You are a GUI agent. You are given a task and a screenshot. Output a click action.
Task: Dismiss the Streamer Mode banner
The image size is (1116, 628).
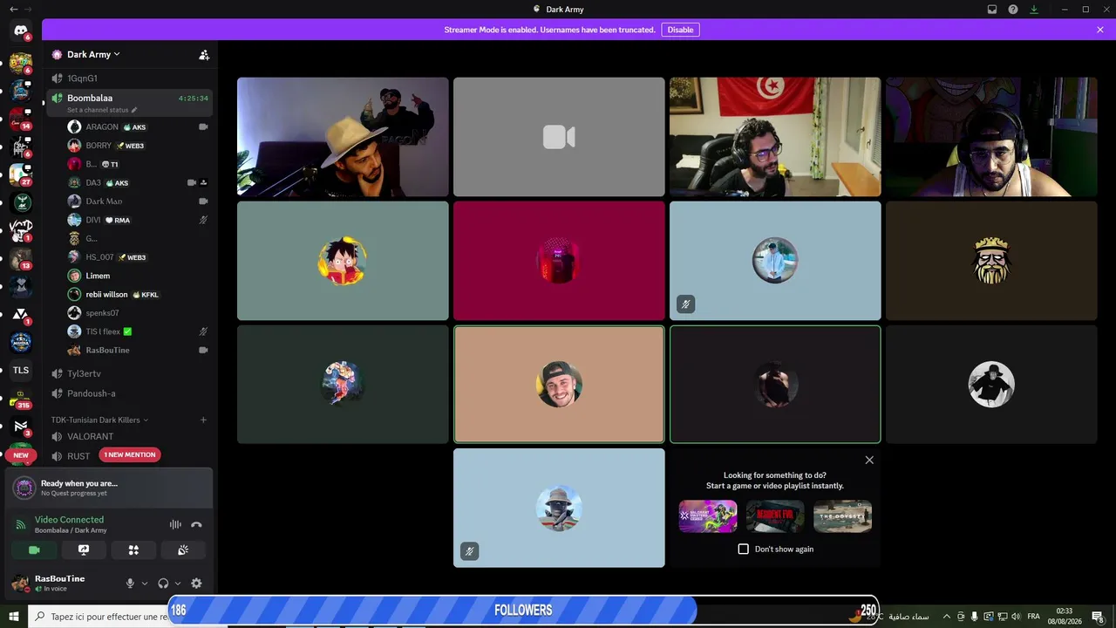tap(1100, 30)
